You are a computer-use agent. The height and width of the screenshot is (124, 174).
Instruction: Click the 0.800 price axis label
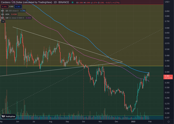pyautogui.click(x=167, y=16)
